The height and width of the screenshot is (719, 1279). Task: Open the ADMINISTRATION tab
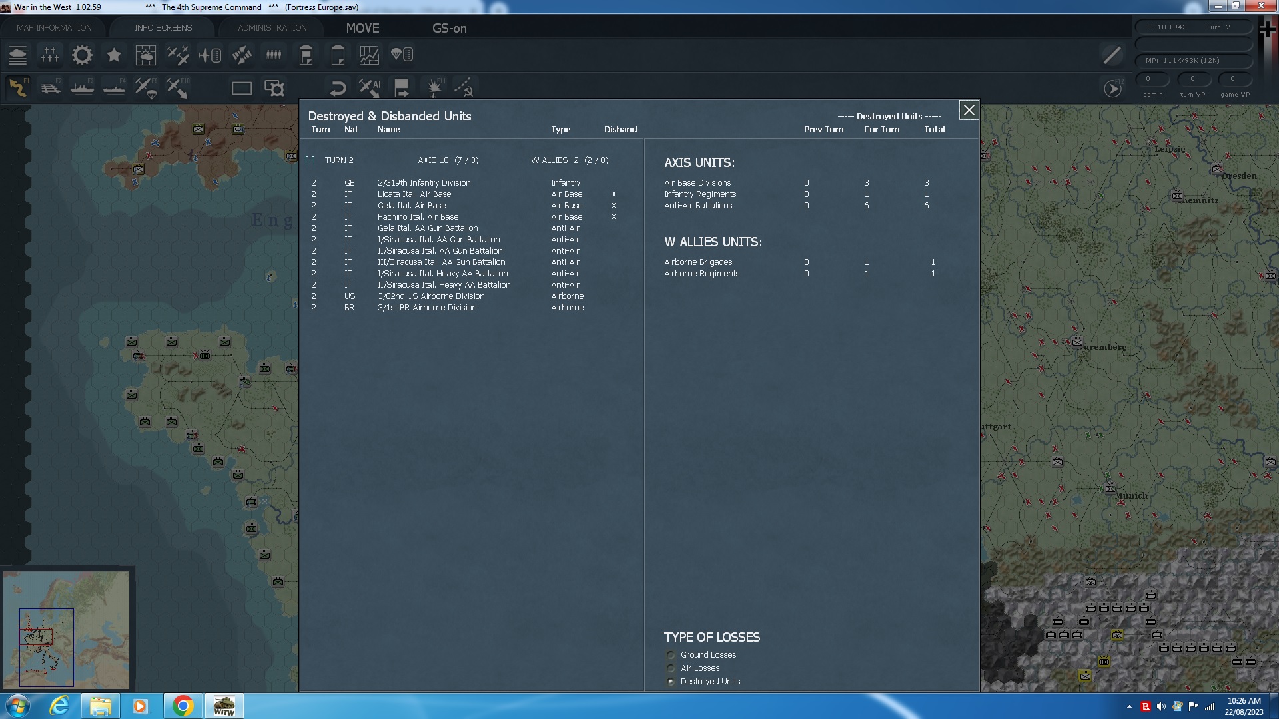coord(272,28)
